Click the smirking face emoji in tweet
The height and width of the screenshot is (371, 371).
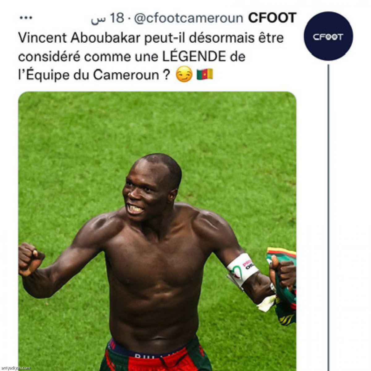click(x=184, y=75)
